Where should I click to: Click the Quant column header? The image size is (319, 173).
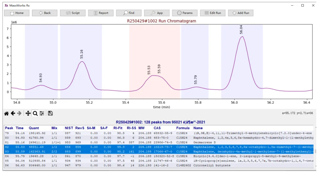[x=34, y=128]
